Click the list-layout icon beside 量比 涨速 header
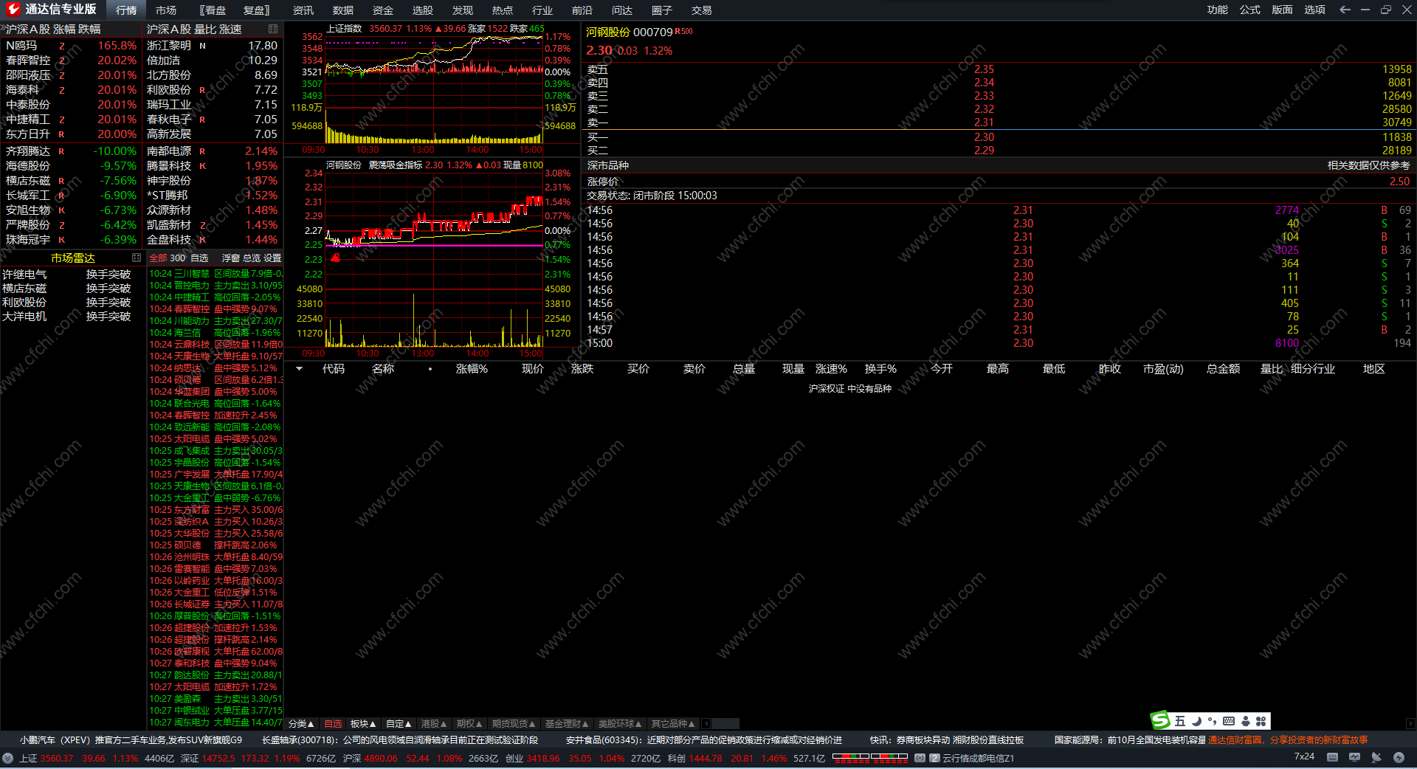The image size is (1417, 769). point(273,29)
